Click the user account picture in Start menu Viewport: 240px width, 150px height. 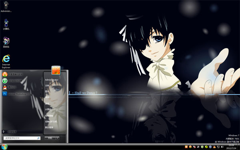coord(56,70)
